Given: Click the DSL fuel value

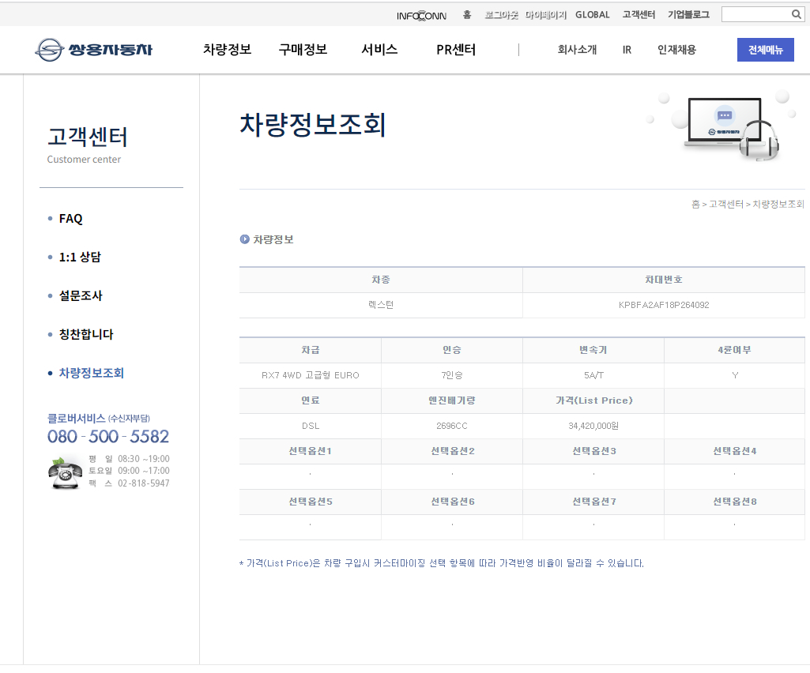Looking at the screenshot, I should (x=310, y=426).
